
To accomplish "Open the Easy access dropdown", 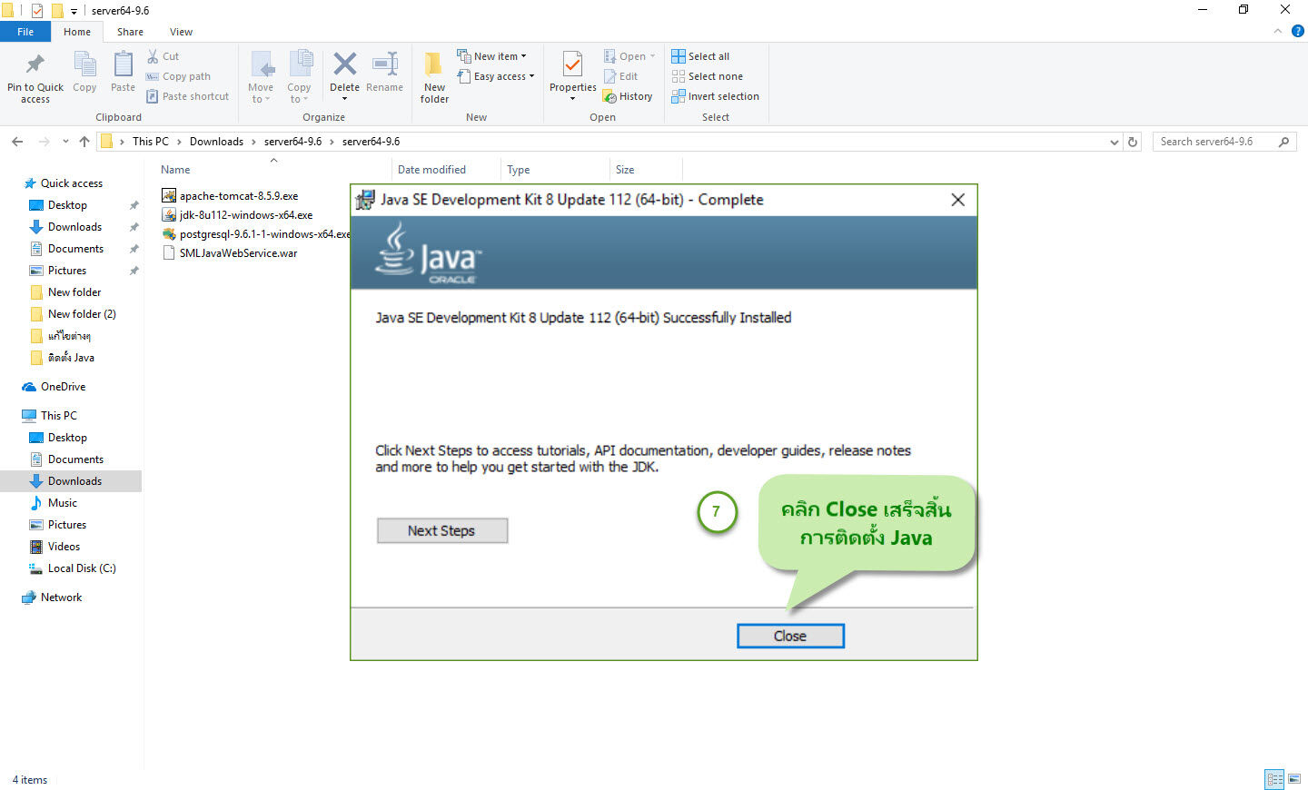I will [x=496, y=76].
